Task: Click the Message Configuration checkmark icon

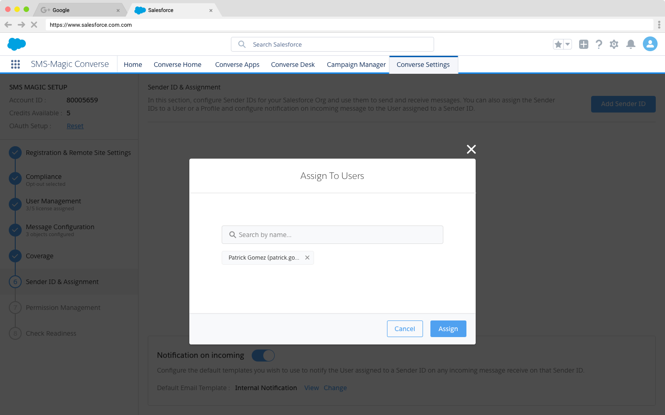Action: click(x=15, y=230)
